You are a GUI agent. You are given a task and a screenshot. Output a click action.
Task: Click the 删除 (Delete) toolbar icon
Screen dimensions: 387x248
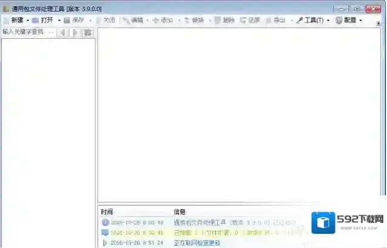click(218, 20)
